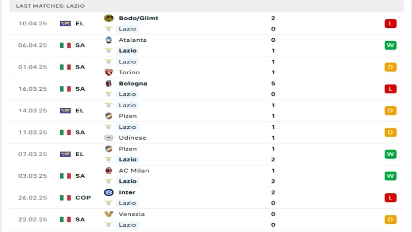412x232 pixels.
Task: Click Italy flag beside COP competition
Action: (x=65, y=198)
